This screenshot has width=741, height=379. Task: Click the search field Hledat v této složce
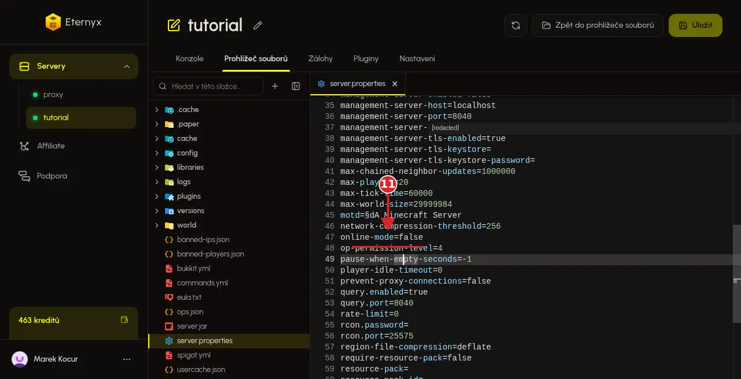(x=208, y=86)
